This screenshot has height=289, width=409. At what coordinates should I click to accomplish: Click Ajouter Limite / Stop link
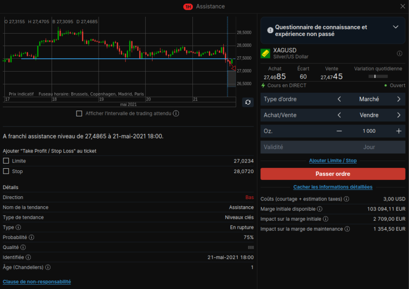[332, 160]
